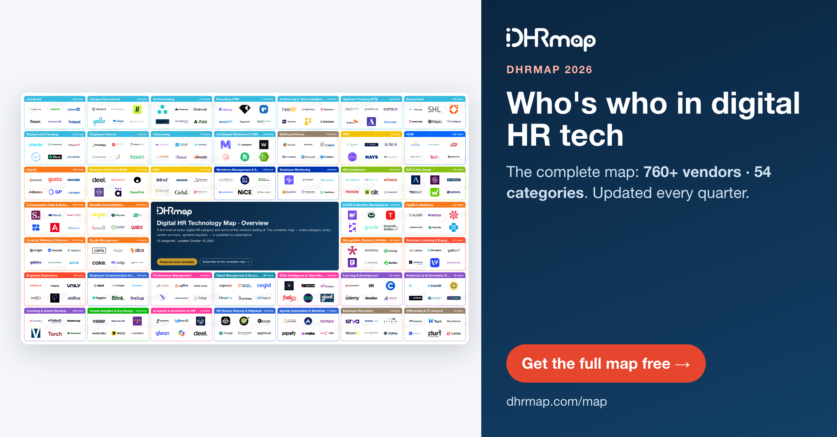Viewport: 837px width, 437px height.
Task: Open the checkr logo in Background Checking
Action: tap(36, 145)
